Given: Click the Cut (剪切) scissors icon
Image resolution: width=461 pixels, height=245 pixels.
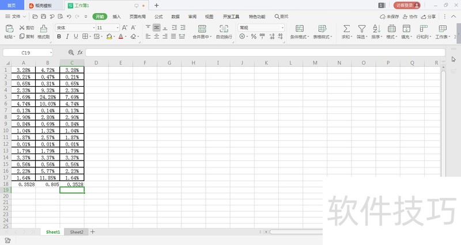Looking at the screenshot, I should click(22, 28).
